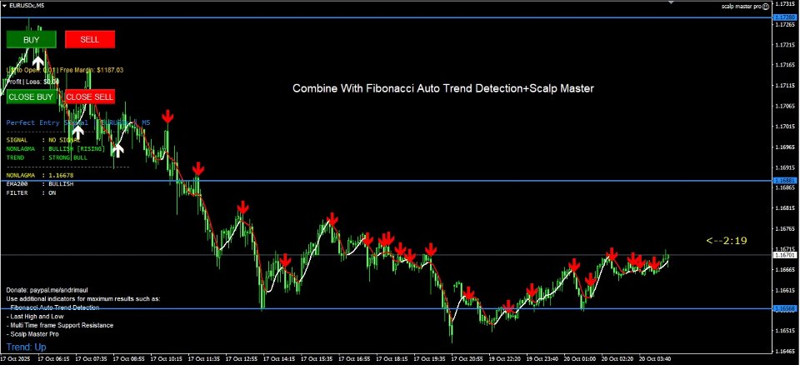Click the white up arrow below BUY button
This screenshot has width=800, height=365.
click(x=38, y=62)
